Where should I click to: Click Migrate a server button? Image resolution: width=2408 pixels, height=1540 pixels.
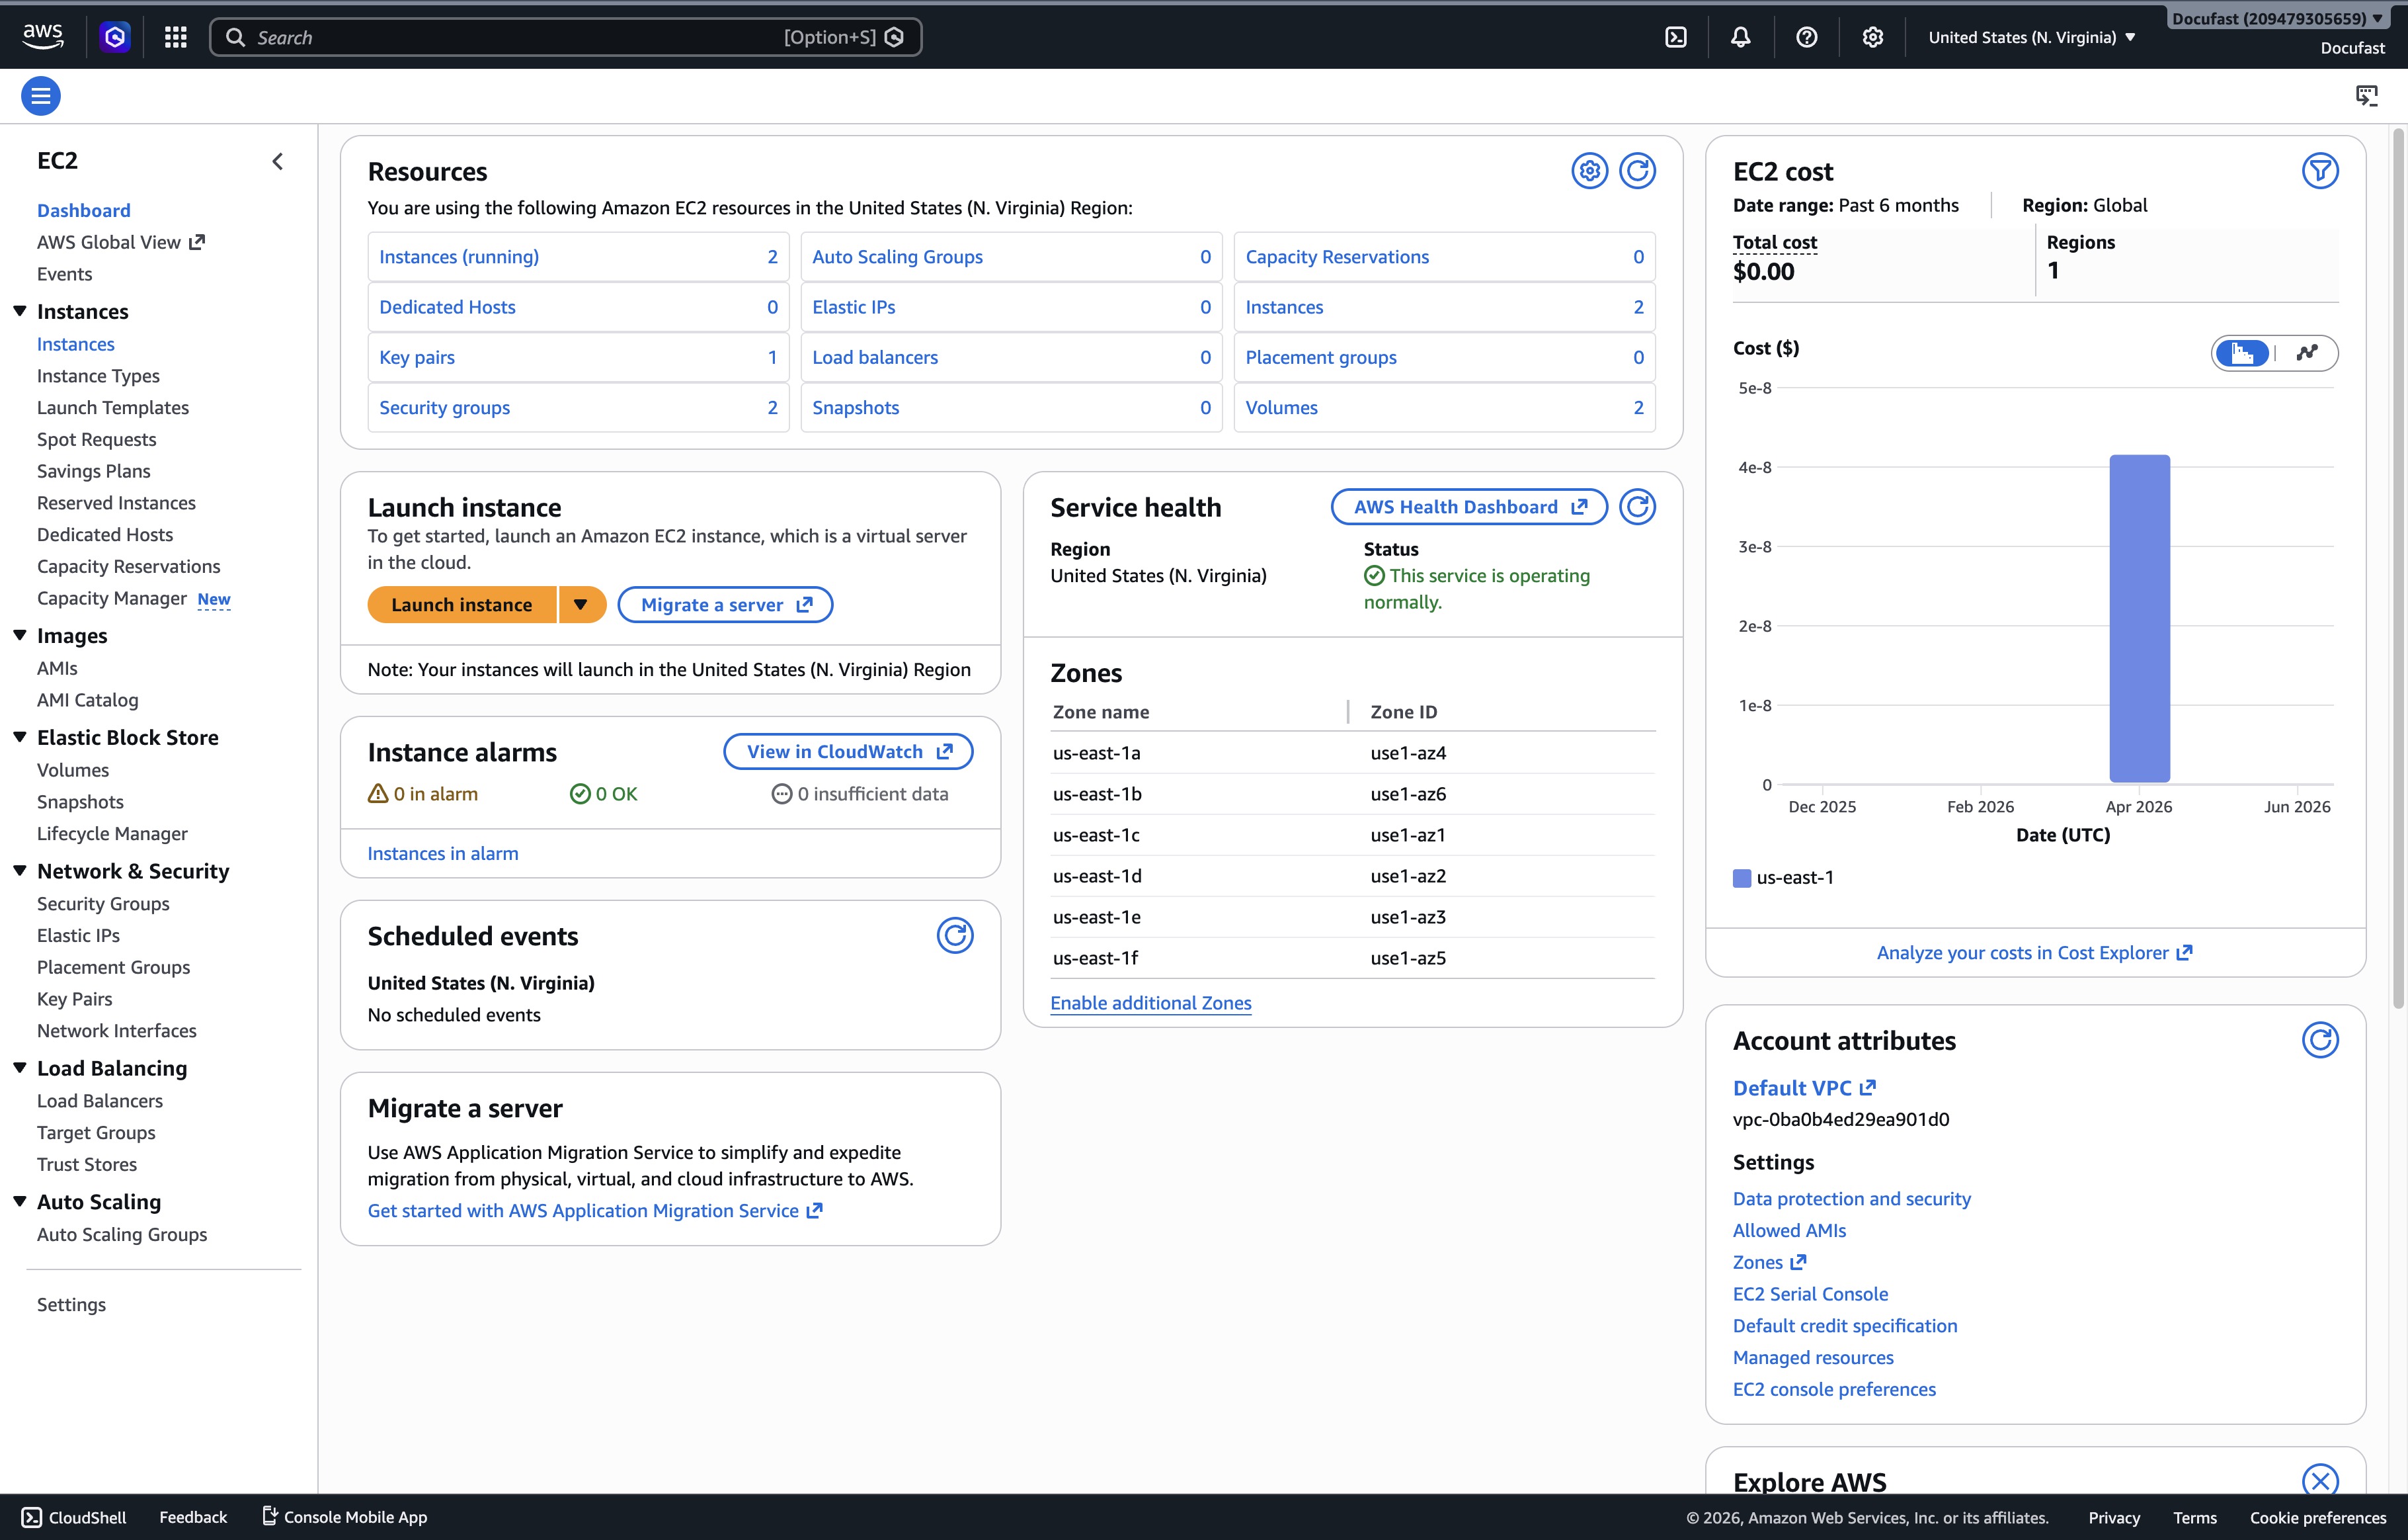[725, 605]
